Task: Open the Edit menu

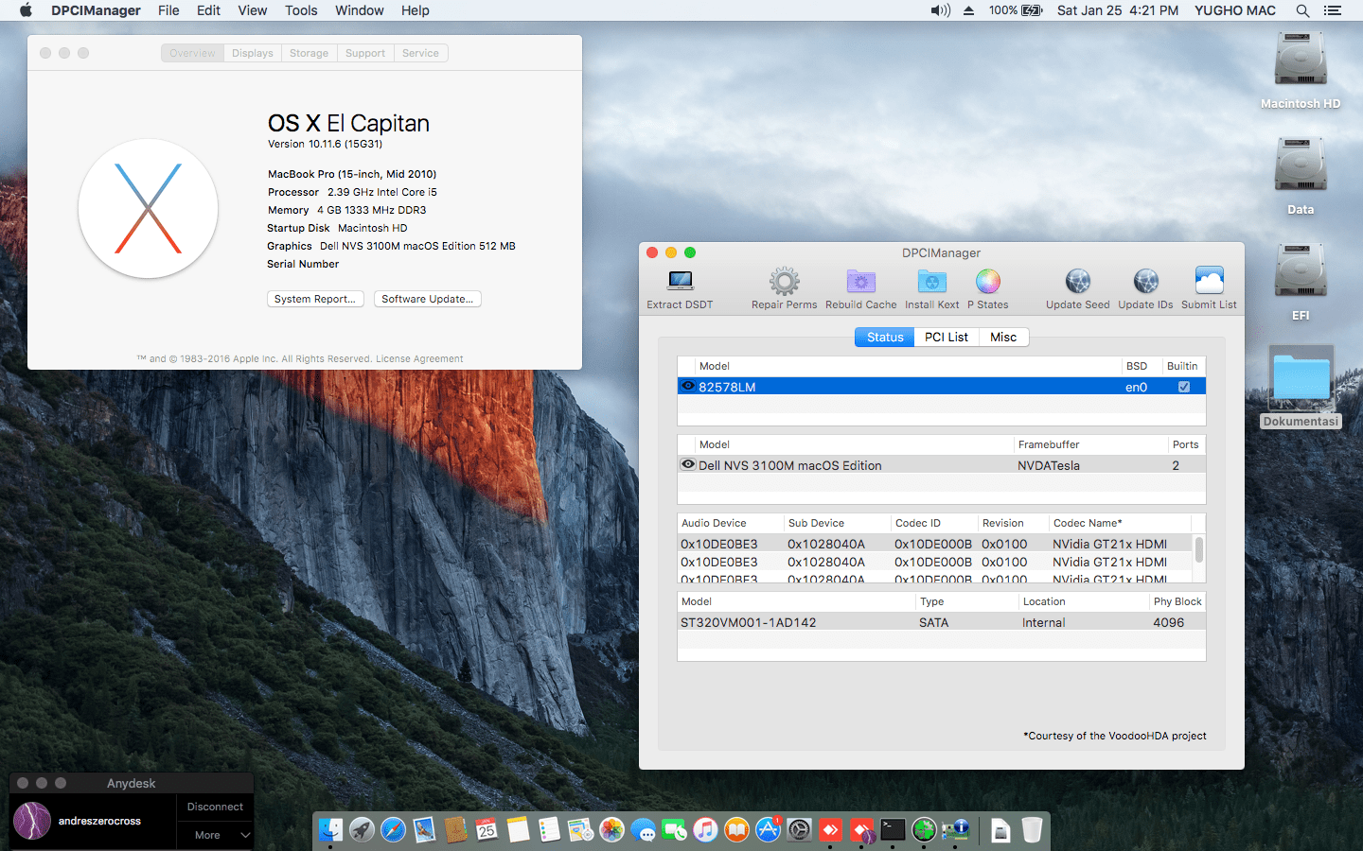Action: [x=208, y=10]
